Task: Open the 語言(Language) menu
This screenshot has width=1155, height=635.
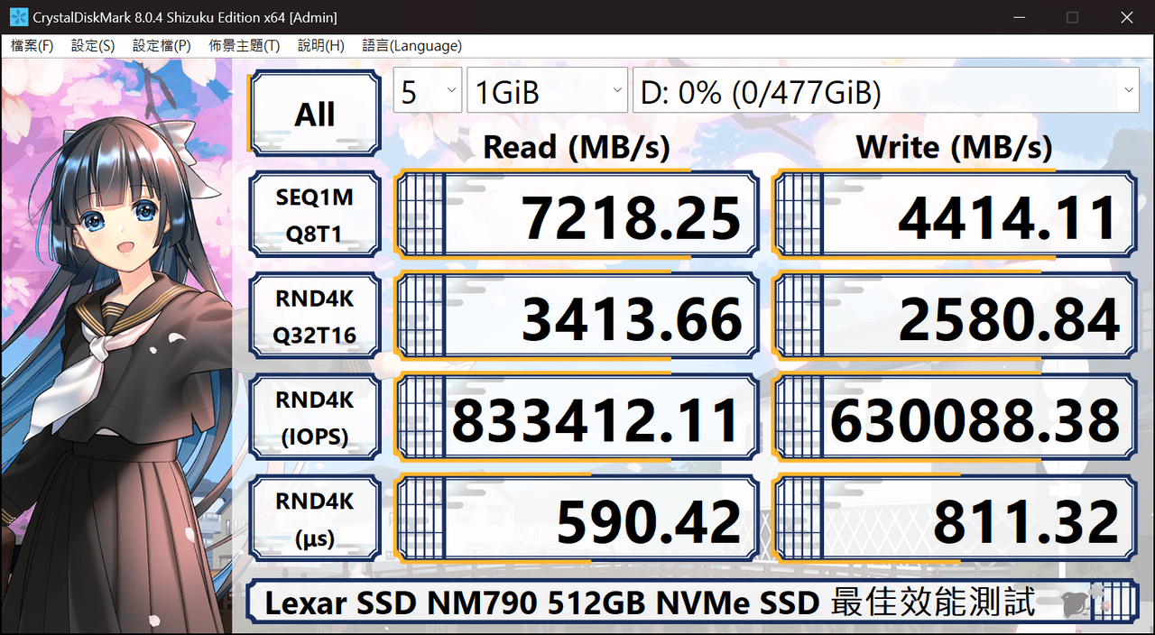Action: point(411,46)
